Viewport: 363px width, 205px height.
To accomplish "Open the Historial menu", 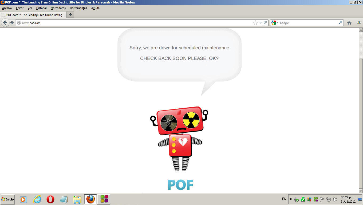I will [41, 8].
